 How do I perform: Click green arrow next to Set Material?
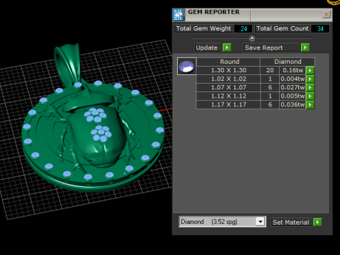(x=317, y=222)
